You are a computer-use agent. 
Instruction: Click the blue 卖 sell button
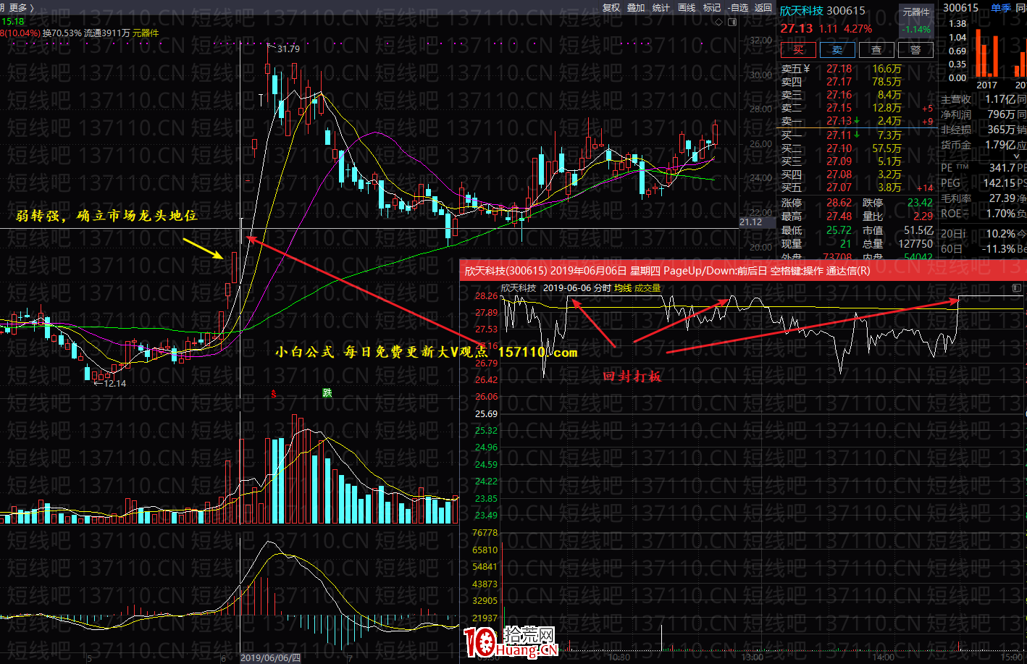tap(837, 50)
